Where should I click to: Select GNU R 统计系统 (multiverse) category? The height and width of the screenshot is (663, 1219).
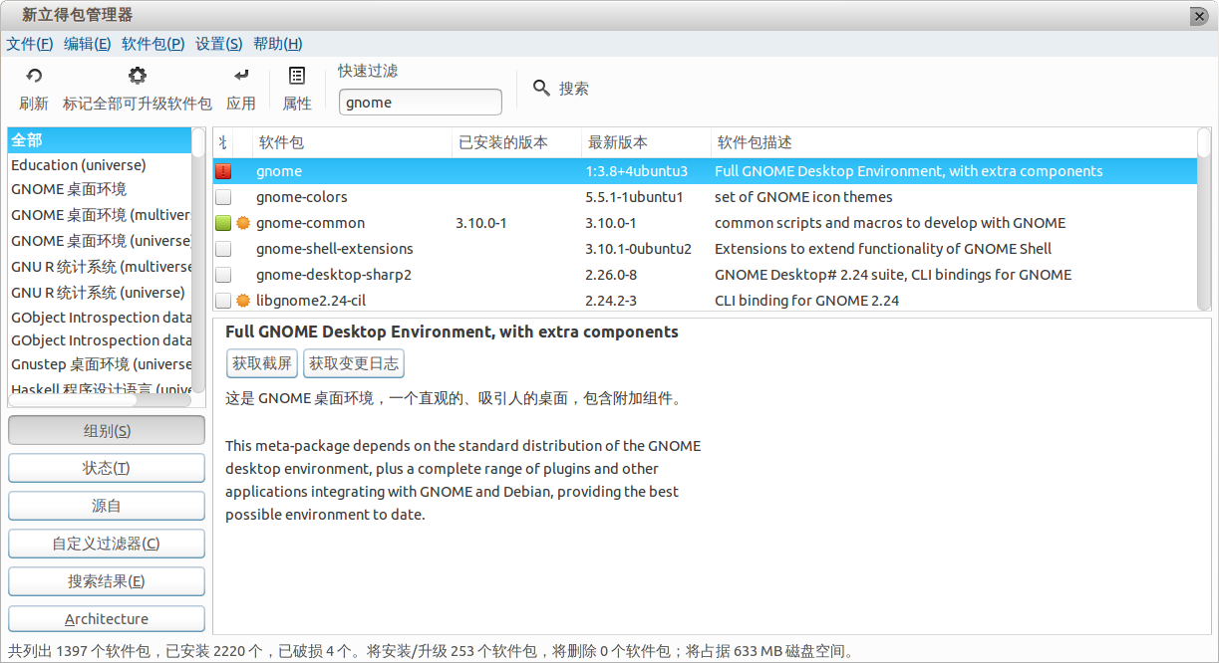pyautogui.click(x=99, y=267)
